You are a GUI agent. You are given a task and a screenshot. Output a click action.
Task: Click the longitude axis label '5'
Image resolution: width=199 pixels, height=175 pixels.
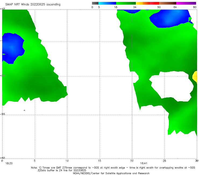[35, 161]
